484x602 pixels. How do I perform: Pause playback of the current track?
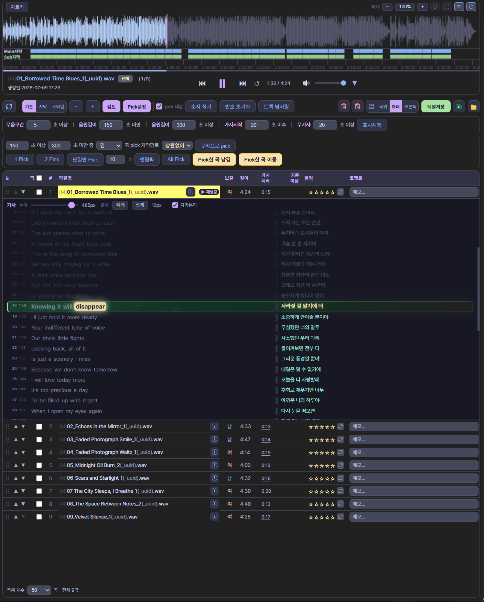click(x=222, y=83)
